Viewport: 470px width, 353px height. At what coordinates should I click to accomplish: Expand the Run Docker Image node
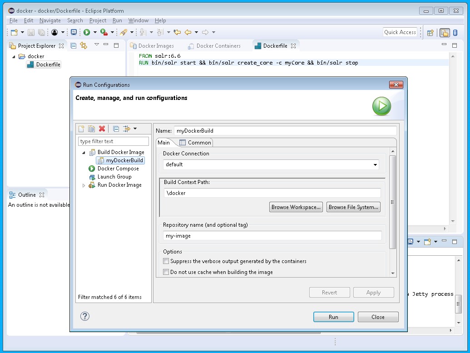pyautogui.click(x=84, y=185)
